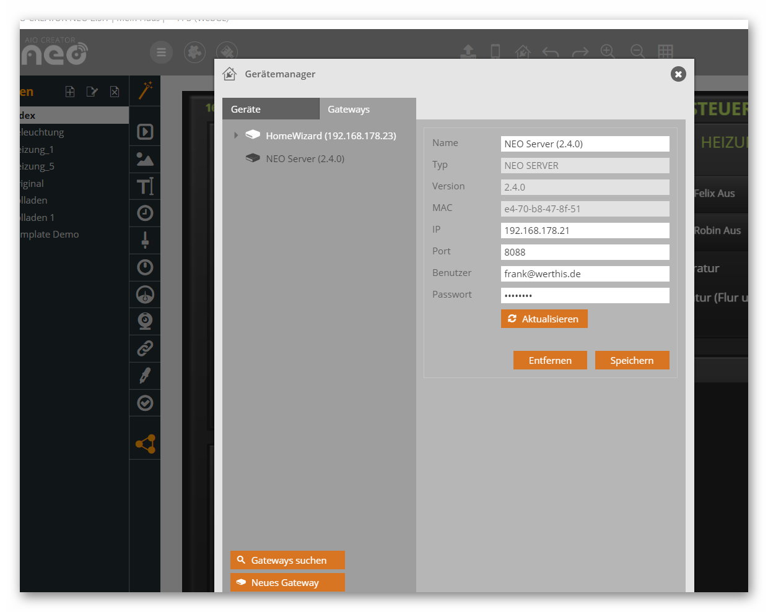Select the gauge meter element tool

tap(145, 295)
